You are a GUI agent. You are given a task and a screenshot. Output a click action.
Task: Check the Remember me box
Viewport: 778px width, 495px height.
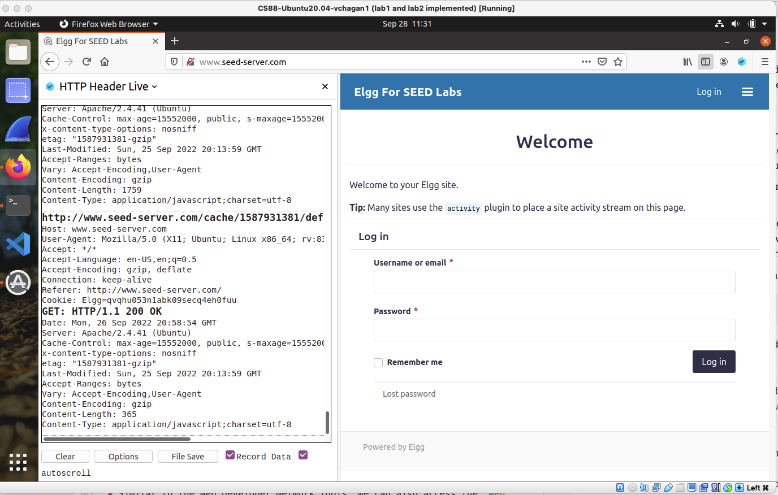point(378,363)
